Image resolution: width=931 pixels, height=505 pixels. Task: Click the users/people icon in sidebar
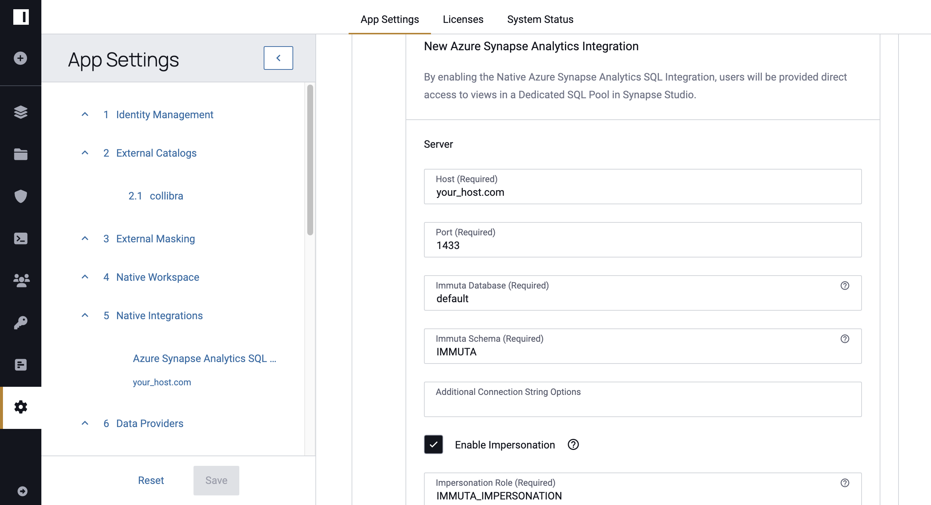coord(21,280)
